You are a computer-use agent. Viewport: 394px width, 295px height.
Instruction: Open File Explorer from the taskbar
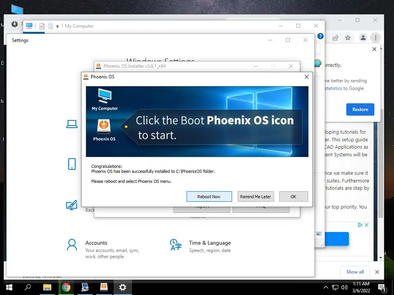47,287
